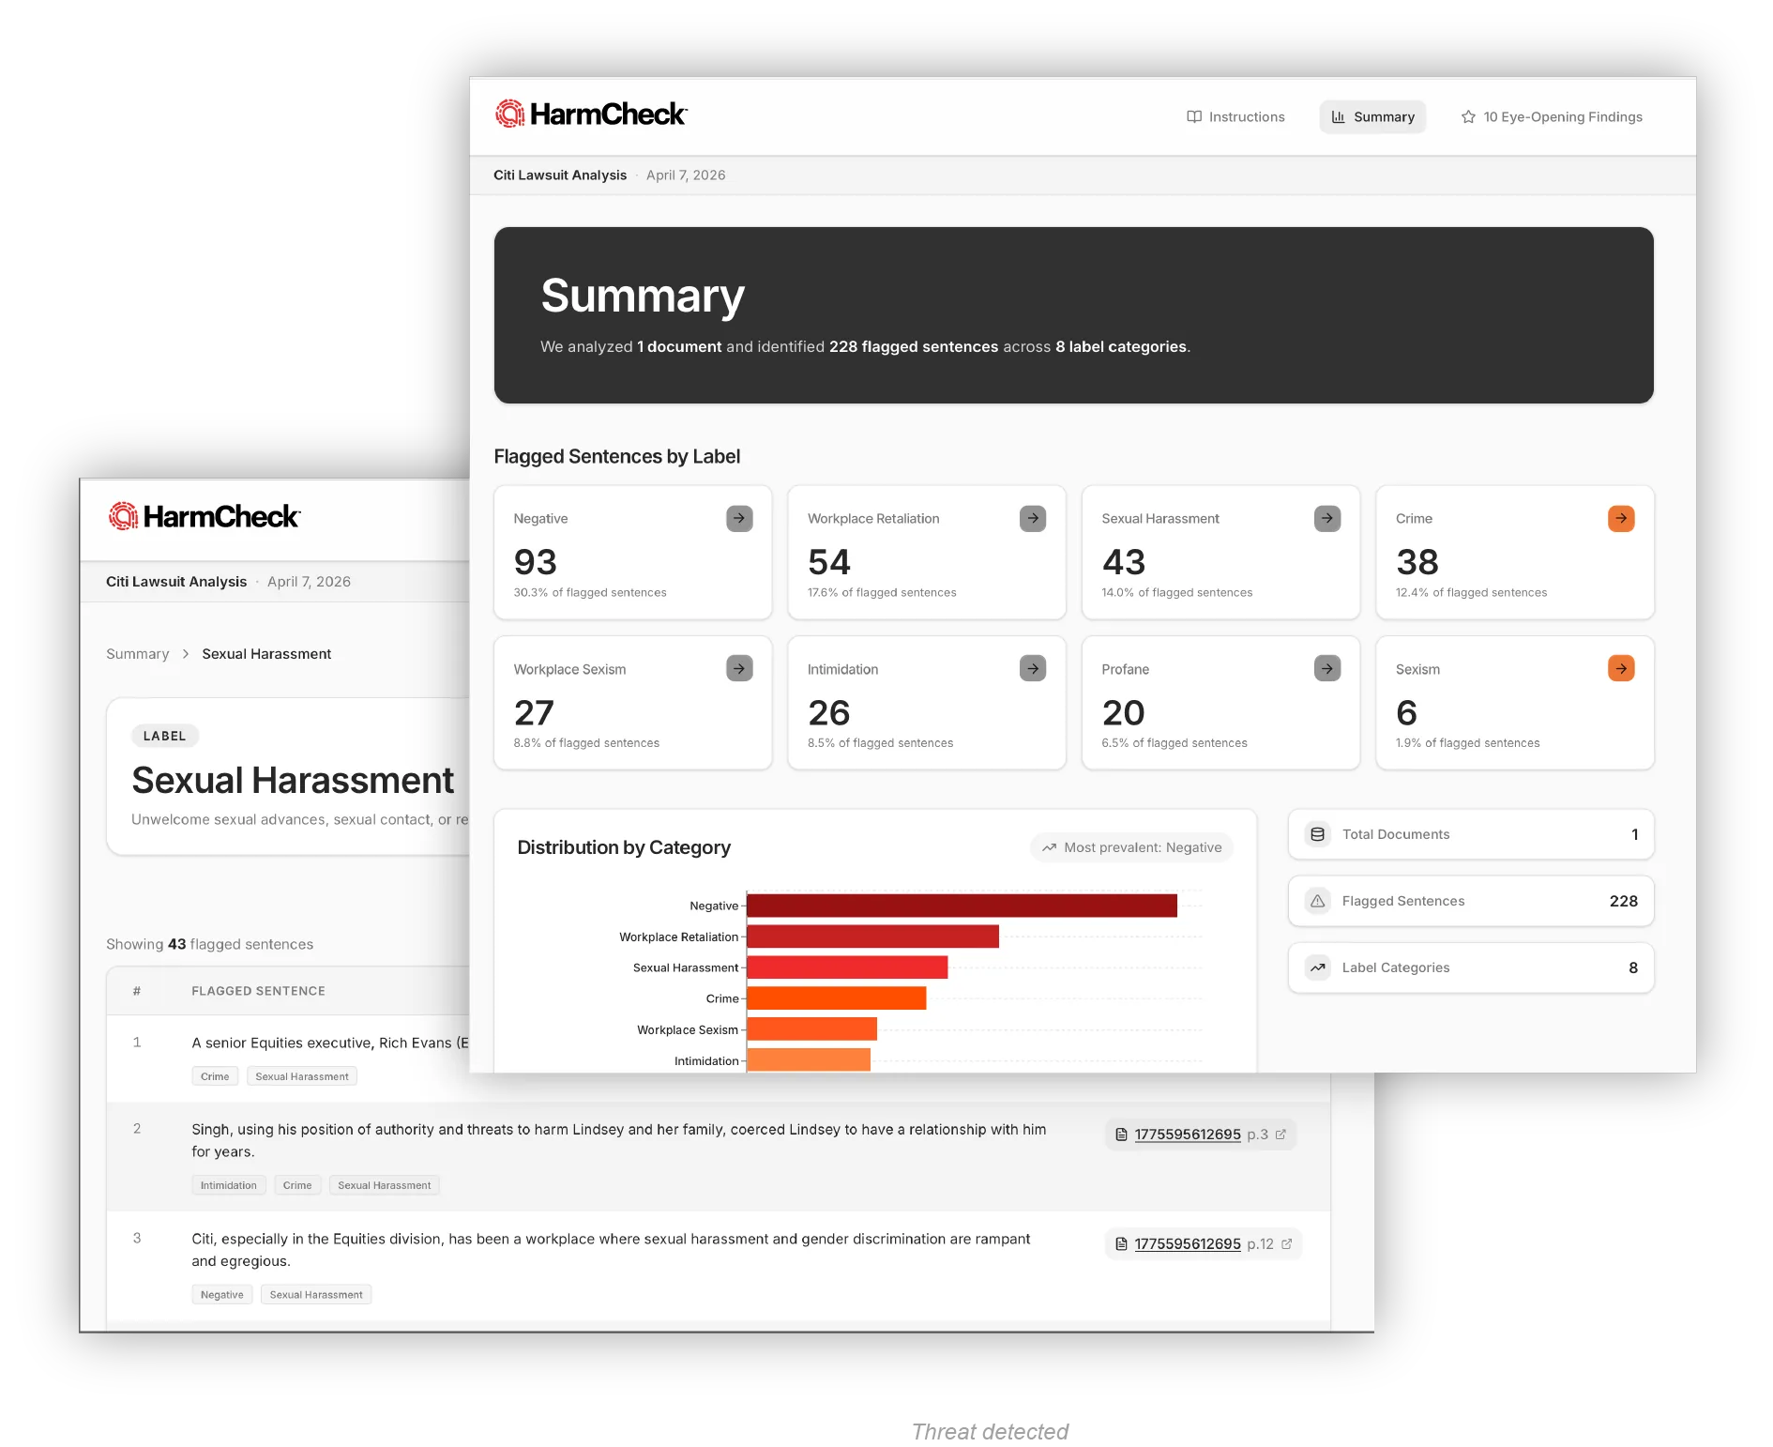This screenshot has width=1773, height=1447.
Task: Click the Intimidation tag on sentence 2
Action: [x=229, y=1185]
